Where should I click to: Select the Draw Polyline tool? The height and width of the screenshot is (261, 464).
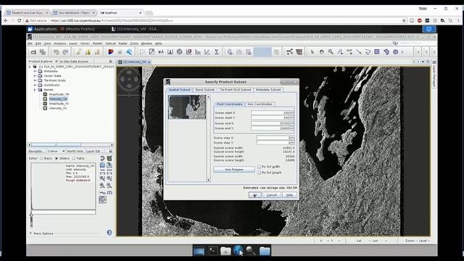pos(368,52)
